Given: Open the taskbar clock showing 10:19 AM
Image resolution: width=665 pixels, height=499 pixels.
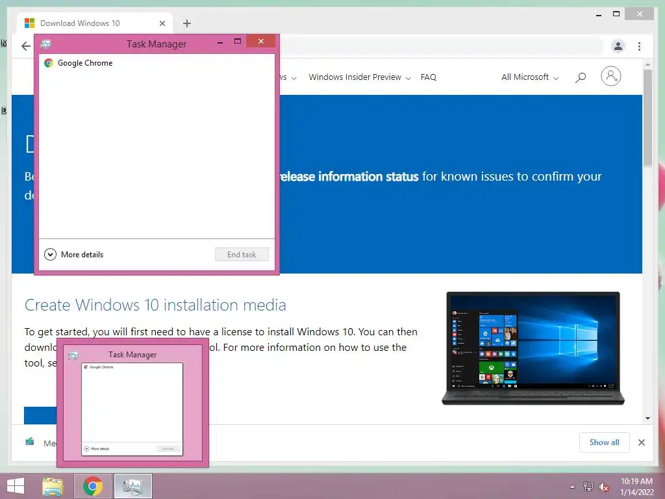Looking at the screenshot, I should (x=636, y=487).
